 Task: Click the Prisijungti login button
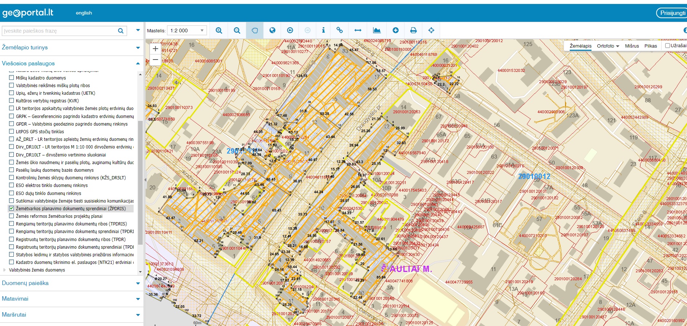tap(672, 13)
